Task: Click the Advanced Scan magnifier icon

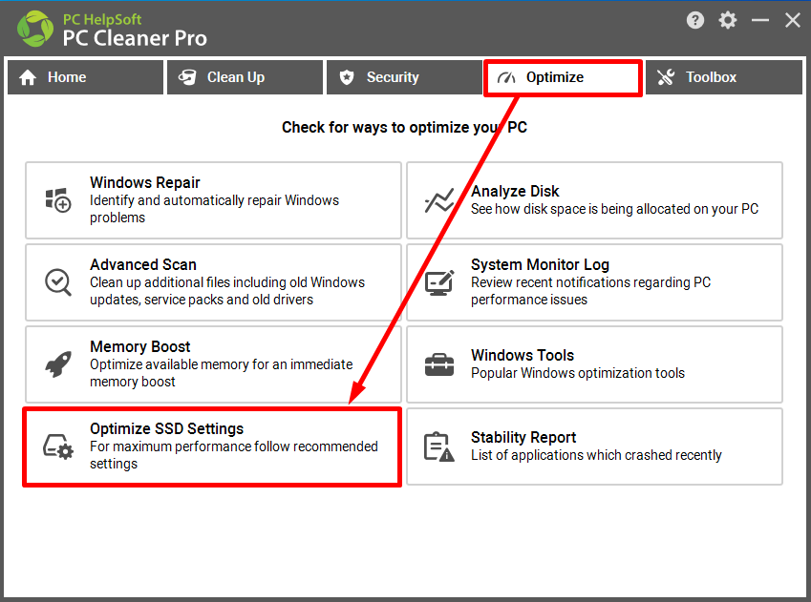Action: click(58, 282)
